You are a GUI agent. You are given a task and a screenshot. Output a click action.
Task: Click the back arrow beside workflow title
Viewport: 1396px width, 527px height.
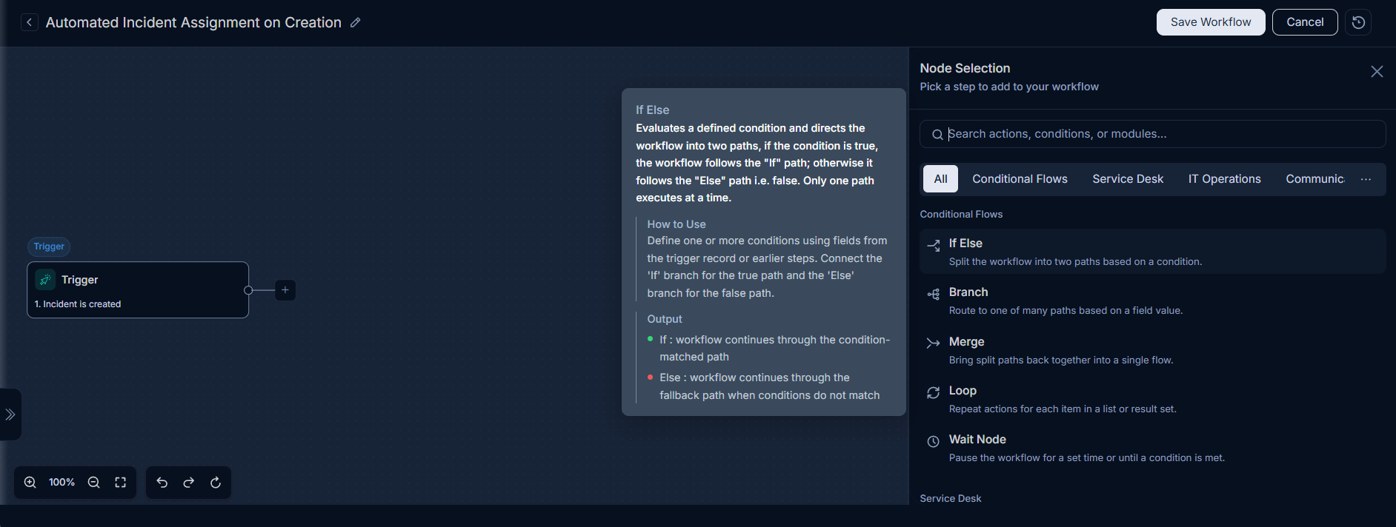[29, 22]
